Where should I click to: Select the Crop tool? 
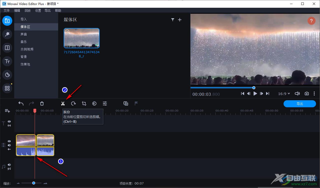(84, 103)
